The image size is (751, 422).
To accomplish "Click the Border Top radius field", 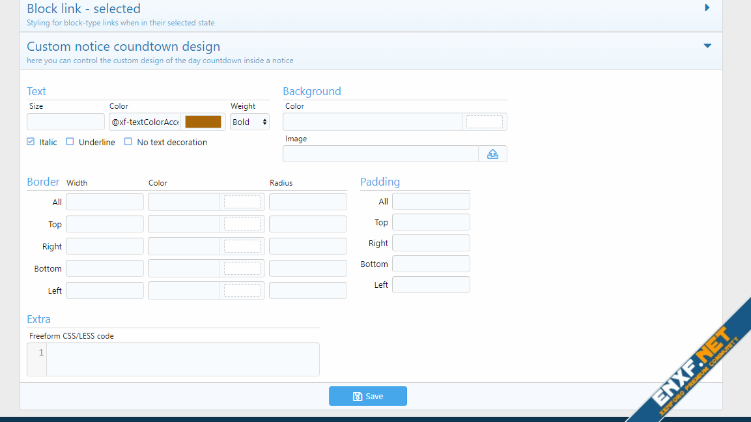I will 307,224.
